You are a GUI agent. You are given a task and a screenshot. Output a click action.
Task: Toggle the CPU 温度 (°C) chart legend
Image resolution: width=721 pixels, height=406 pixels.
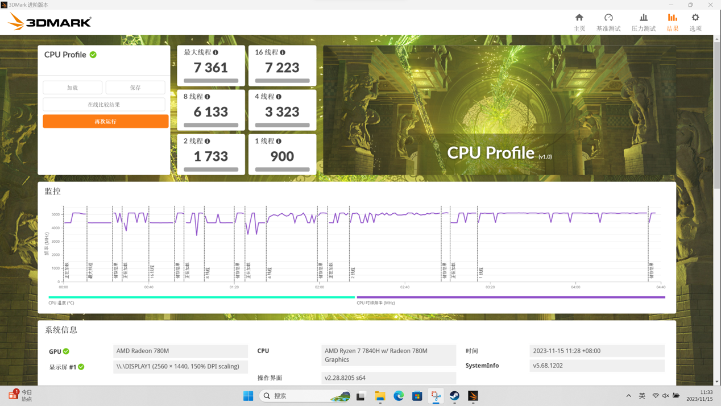pyautogui.click(x=61, y=303)
